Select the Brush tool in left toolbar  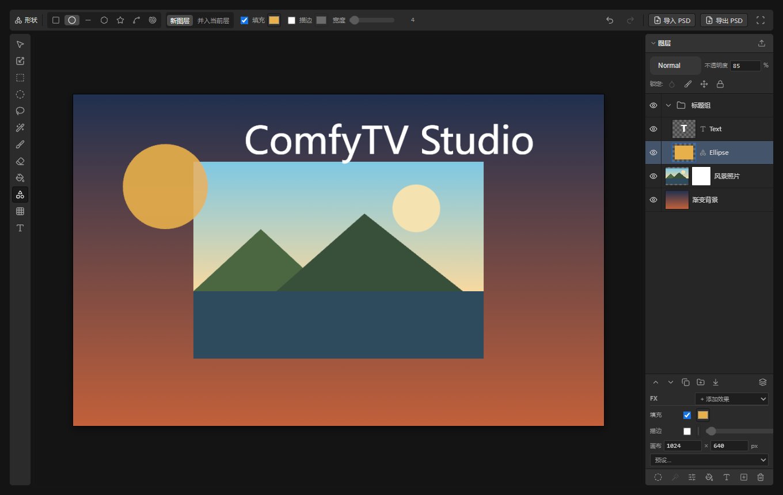click(20, 144)
